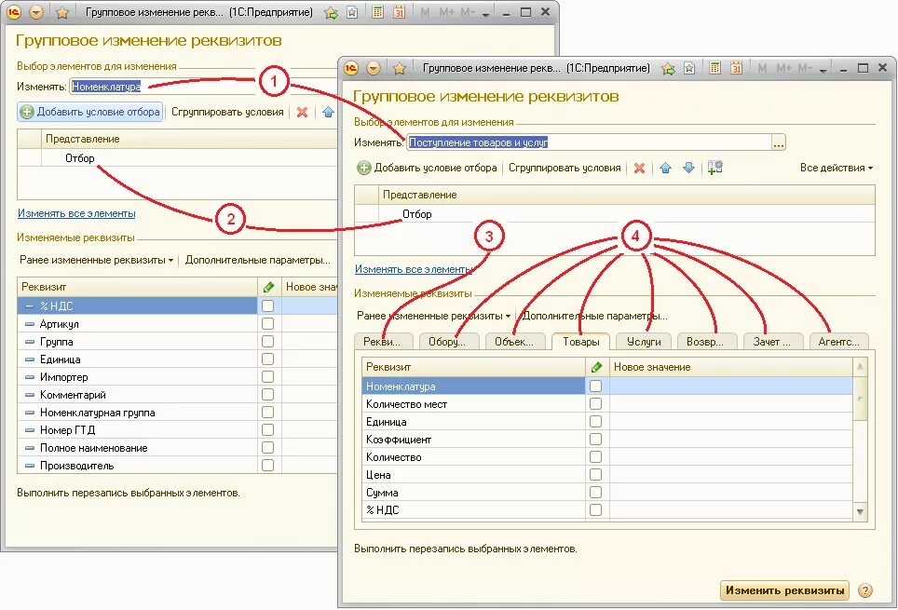Click the M memory button in the front window
The width and height of the screenshot is (898, 610).
click(x=762, y=68)
